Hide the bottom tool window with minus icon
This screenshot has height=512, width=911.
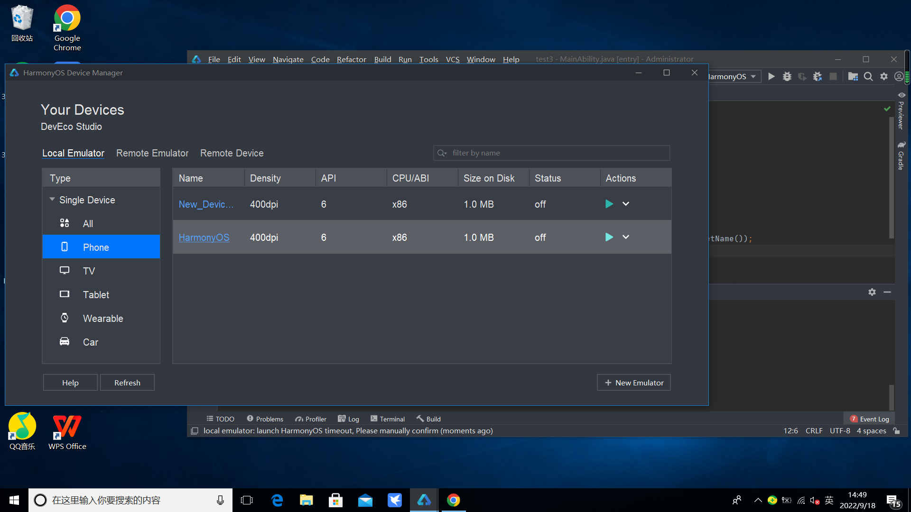(887, 292)
